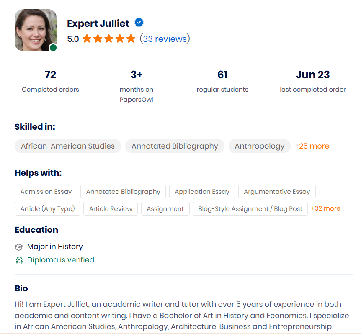Select the Anthropology skill tag
Image resolution: width=361 pixels, height=334 pixels.
coord(260,146)
